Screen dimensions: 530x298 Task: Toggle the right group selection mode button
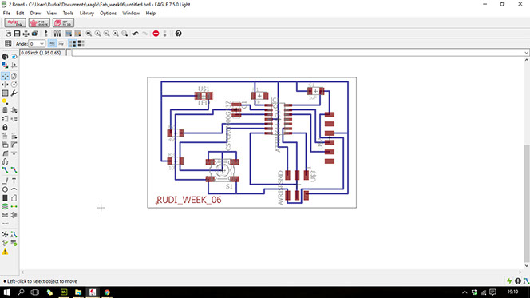(81, 44)
